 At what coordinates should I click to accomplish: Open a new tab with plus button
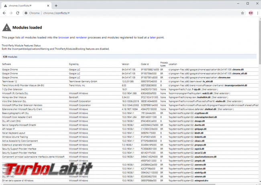(x=56, y=6)
